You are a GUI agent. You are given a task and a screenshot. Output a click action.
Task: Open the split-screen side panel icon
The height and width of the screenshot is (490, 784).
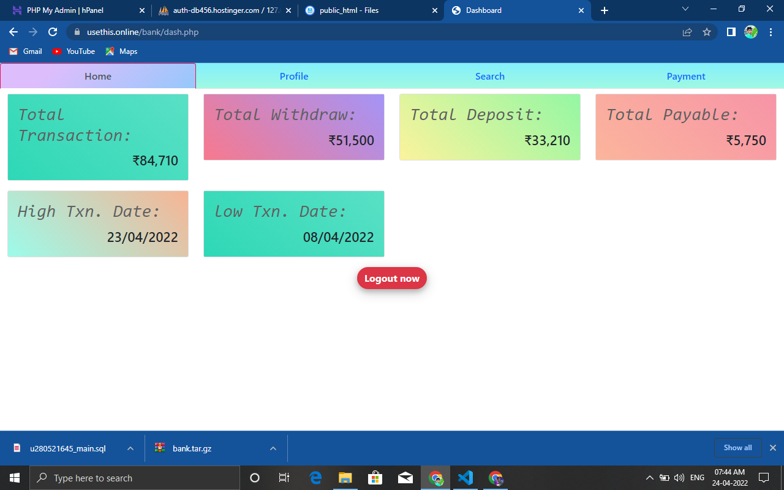[730, 31]
